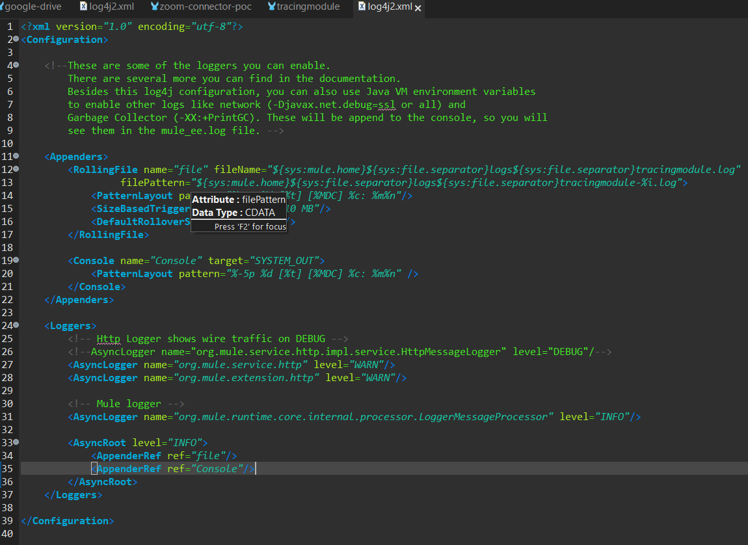
Task: Click XML file icon on active log4j2.xml tab
Action: [362, 7]
